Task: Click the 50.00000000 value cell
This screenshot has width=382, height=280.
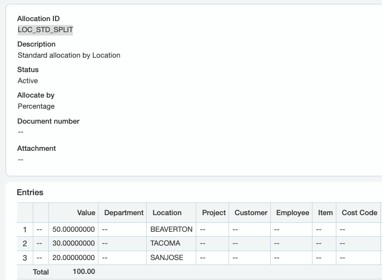Action: pyautogui.click(x=73, y=230)
